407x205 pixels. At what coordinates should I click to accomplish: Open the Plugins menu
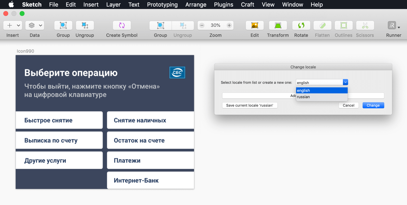pos(224,5)
